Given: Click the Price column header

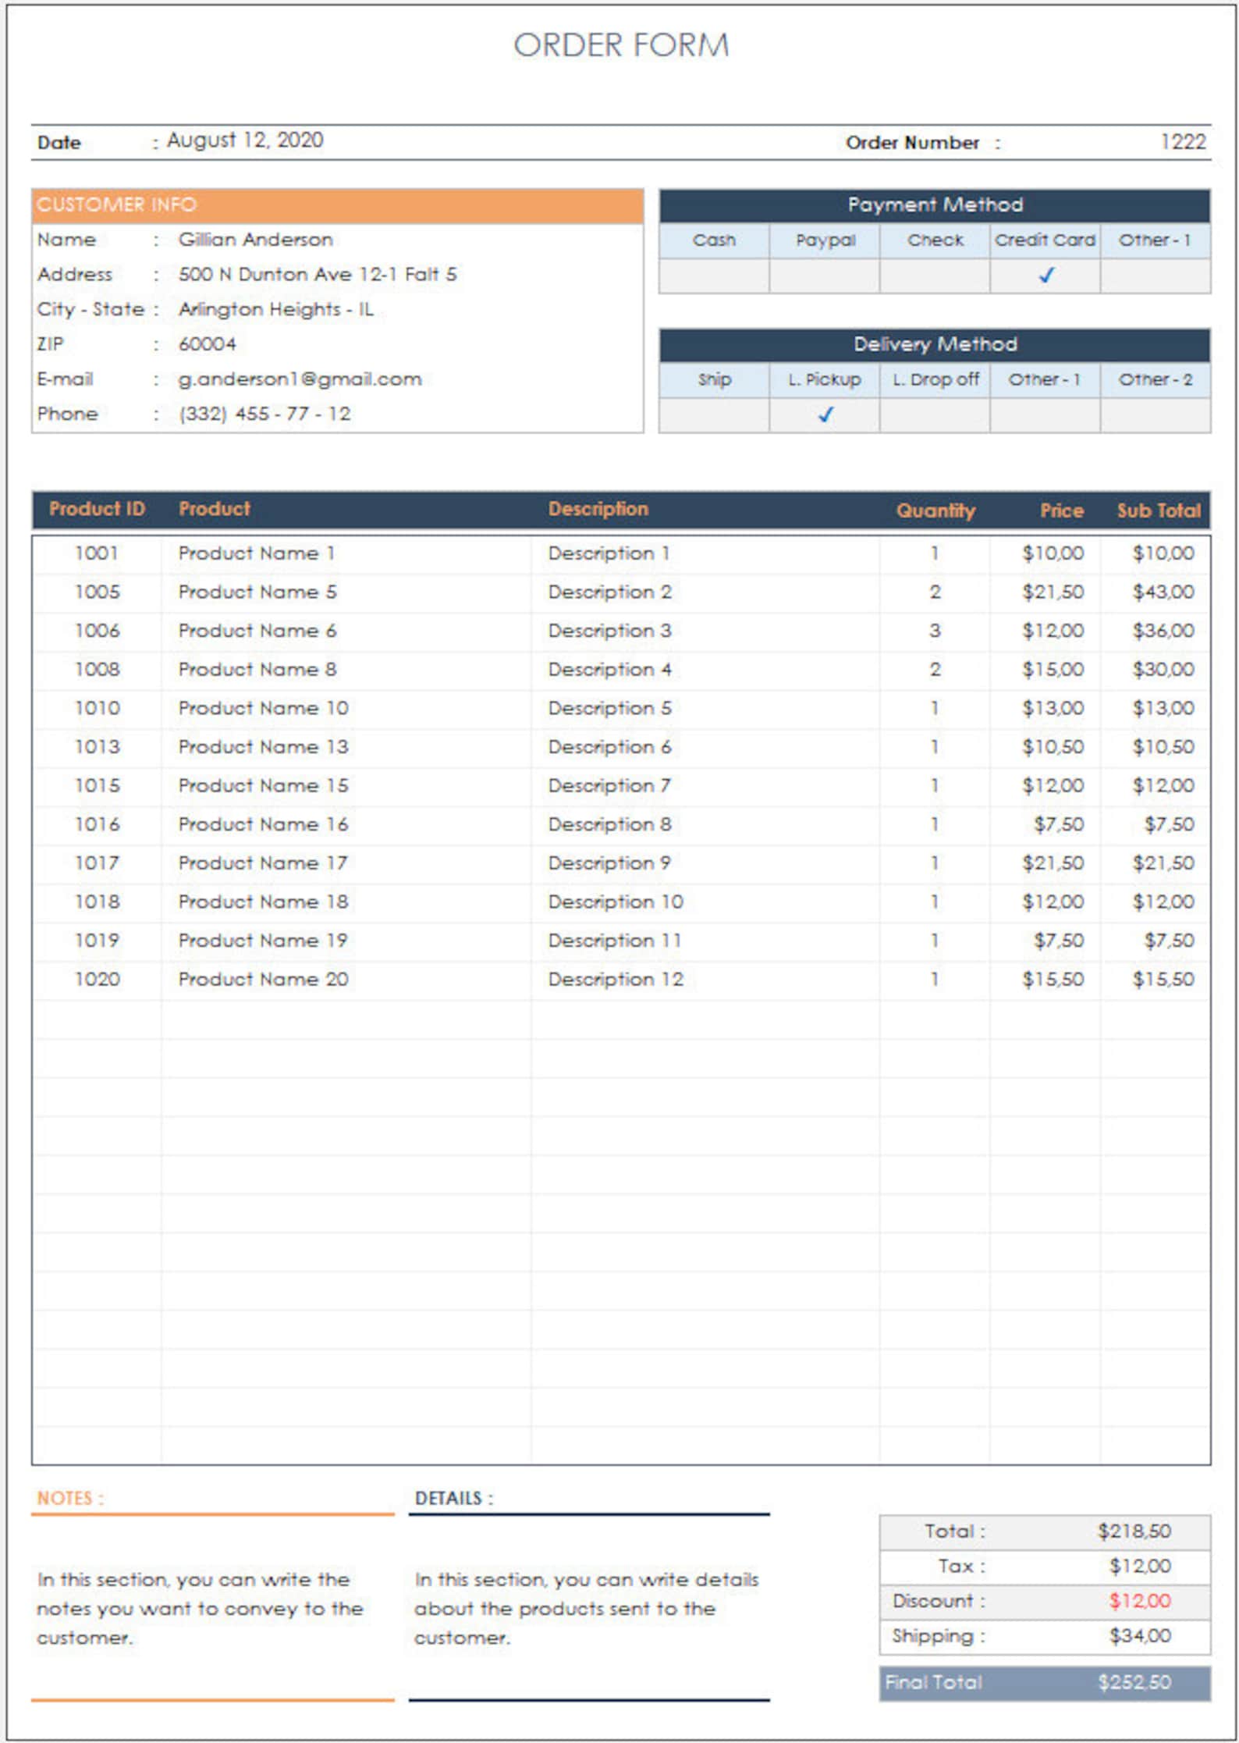Looking at the screenshot, I should tap(1061, 510).
